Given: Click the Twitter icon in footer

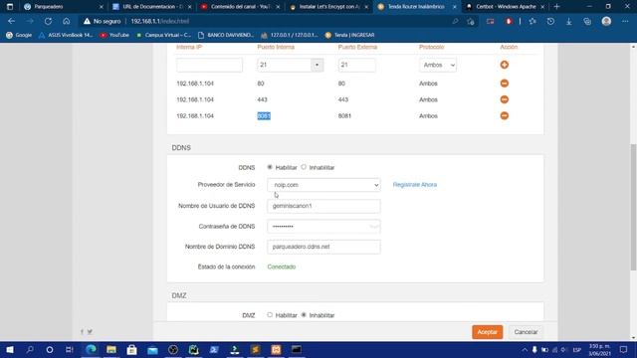Looking at the screenshot, I should pyautogui.click(x=90, y=331).
